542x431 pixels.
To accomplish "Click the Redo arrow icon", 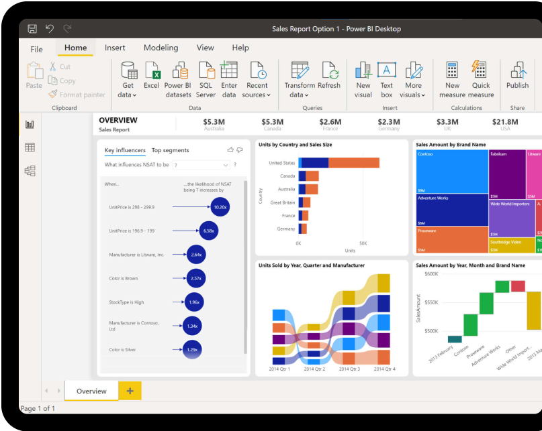I will click(67, 28).
